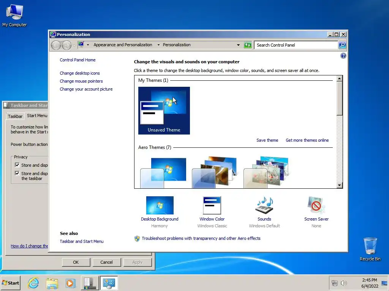Click OK in Taskbar properties dialog

tap(76, 262)
